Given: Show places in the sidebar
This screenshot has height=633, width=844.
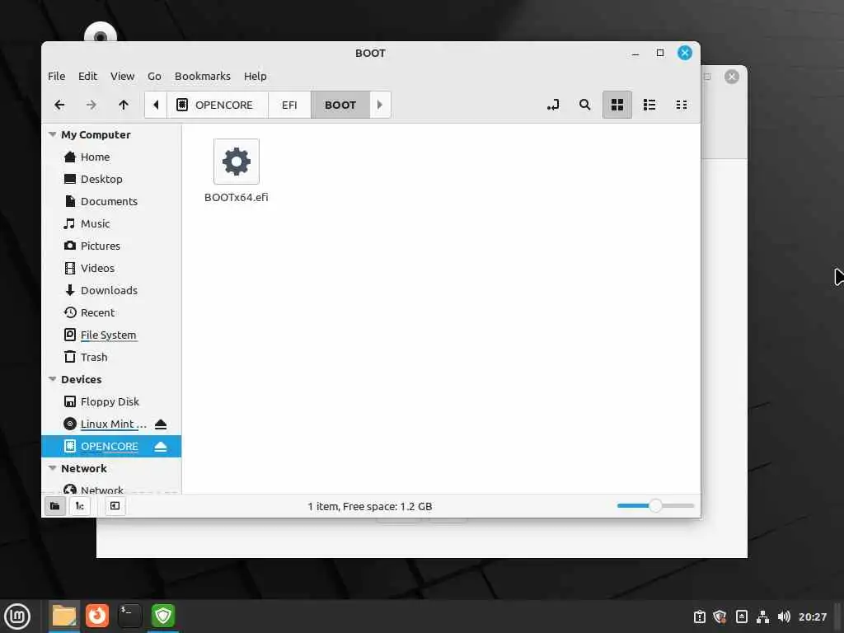Looking at the screenshot, I should point(55,506).
